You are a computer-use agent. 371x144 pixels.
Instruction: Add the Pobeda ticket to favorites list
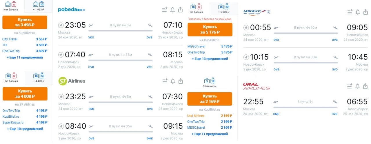(x=165, y=10)
